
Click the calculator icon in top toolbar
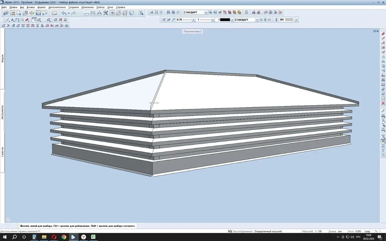point(246,12)
